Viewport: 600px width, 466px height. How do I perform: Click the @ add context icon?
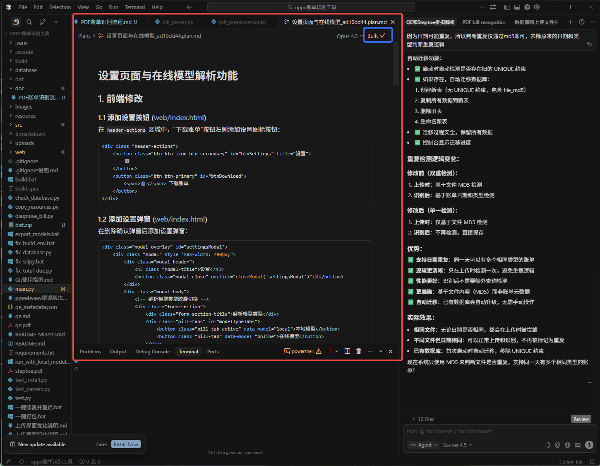(557, 445)
